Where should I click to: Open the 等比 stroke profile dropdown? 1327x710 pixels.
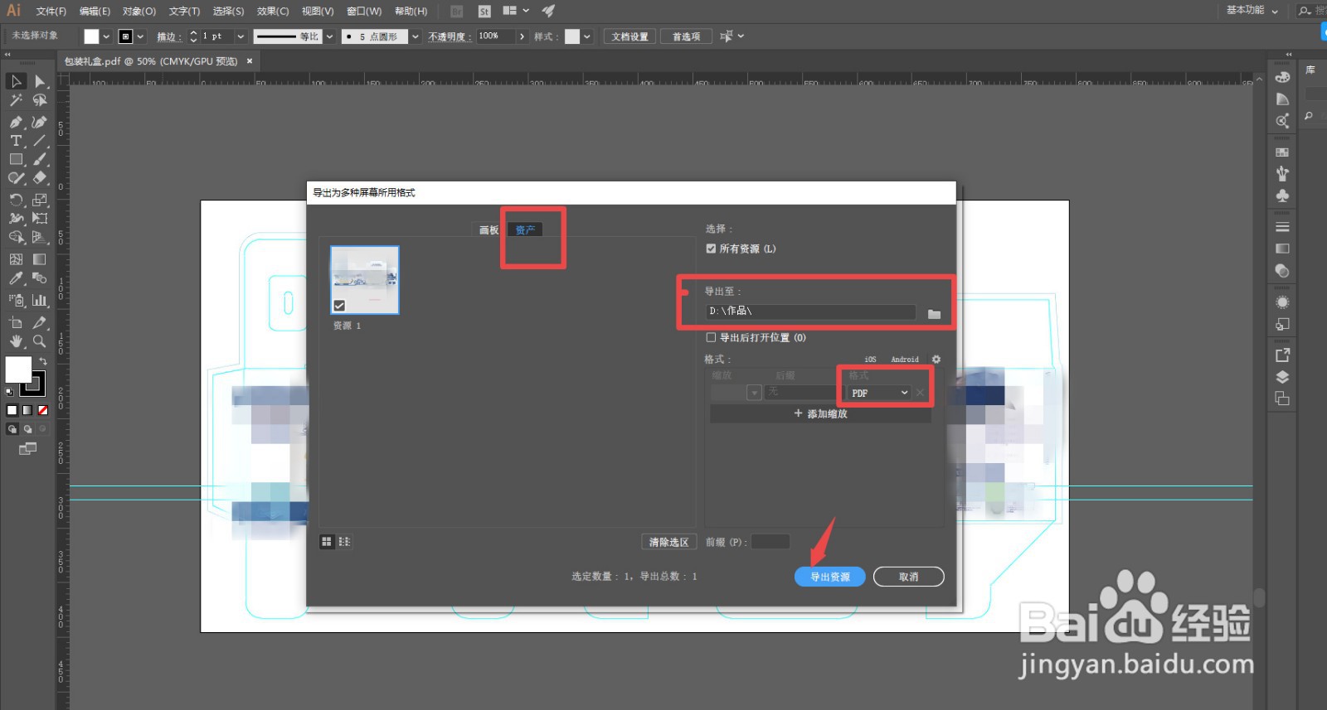329,36
